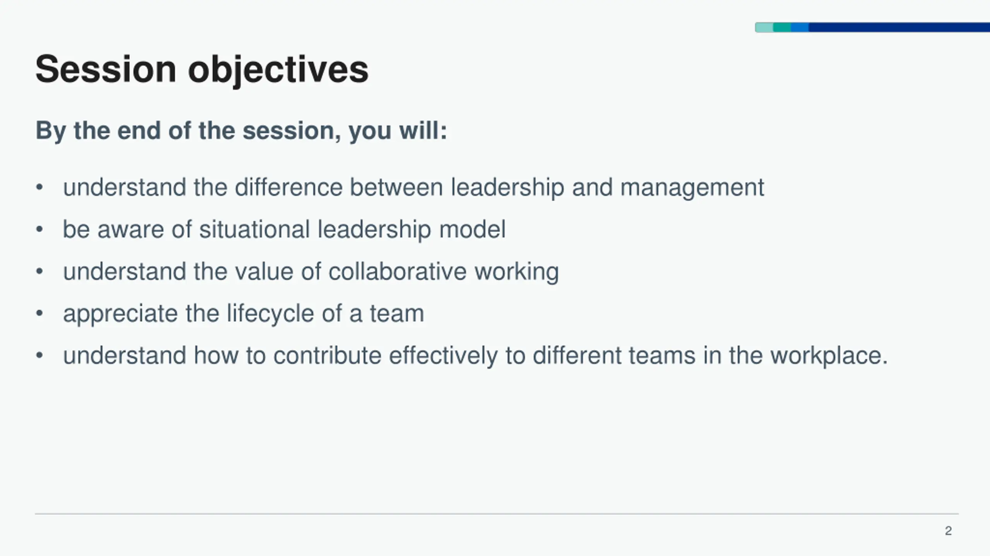Click the light teal segment of header bar
The height and width of the screenshot is (556, 990).
[x=764, y=27]
